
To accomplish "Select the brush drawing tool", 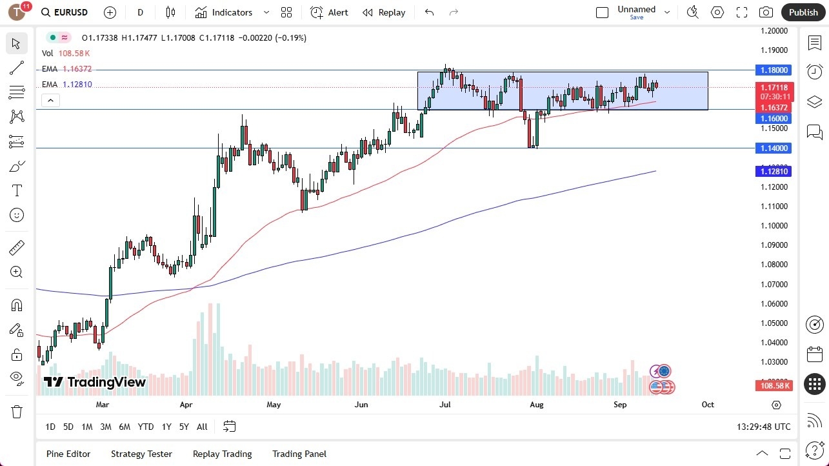I will point(17,166).
